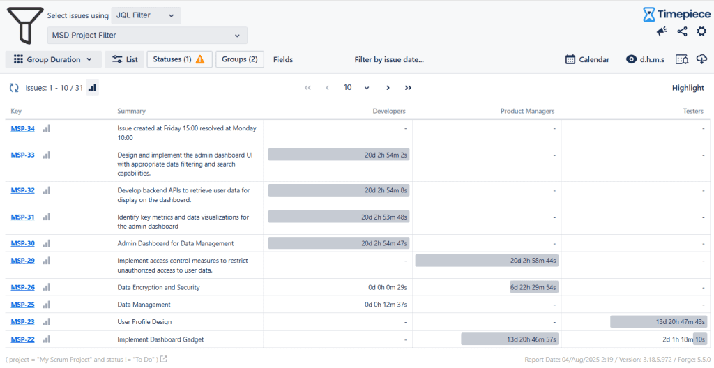Image resolution: width=714 pixels, height=368 pixels.
Task: Click the share icon
Action: pos(682,31)
